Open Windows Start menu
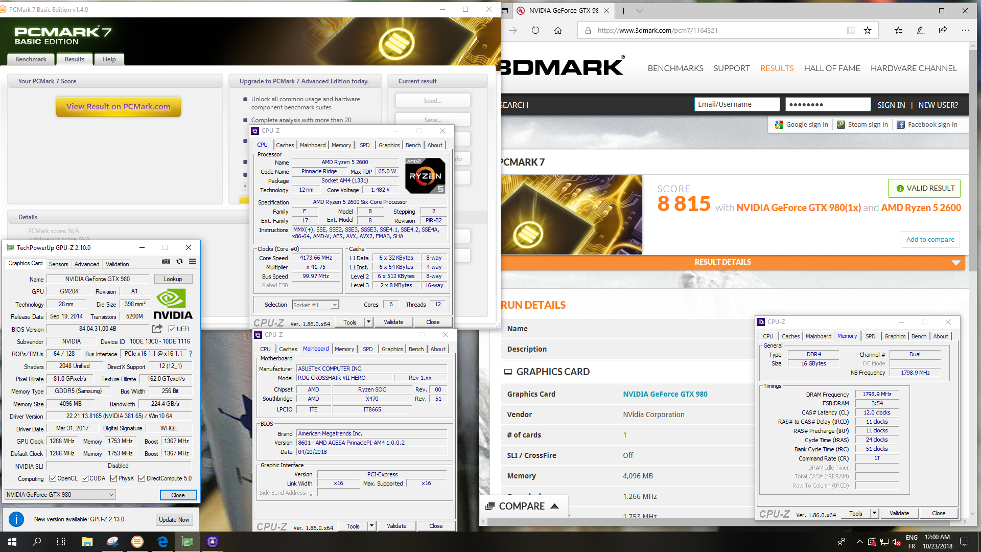 [12, 542]
